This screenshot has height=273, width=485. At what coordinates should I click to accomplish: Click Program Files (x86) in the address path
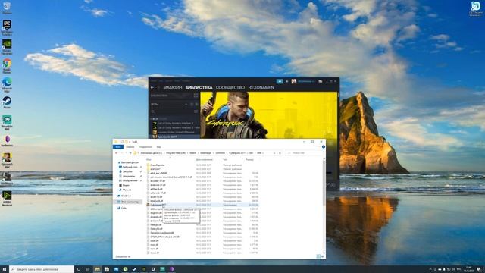(176, 153)
